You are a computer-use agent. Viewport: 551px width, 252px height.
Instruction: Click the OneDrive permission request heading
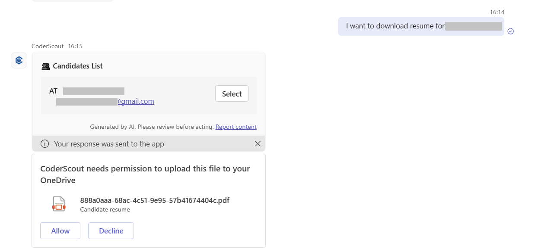click(x=145, y=174)
